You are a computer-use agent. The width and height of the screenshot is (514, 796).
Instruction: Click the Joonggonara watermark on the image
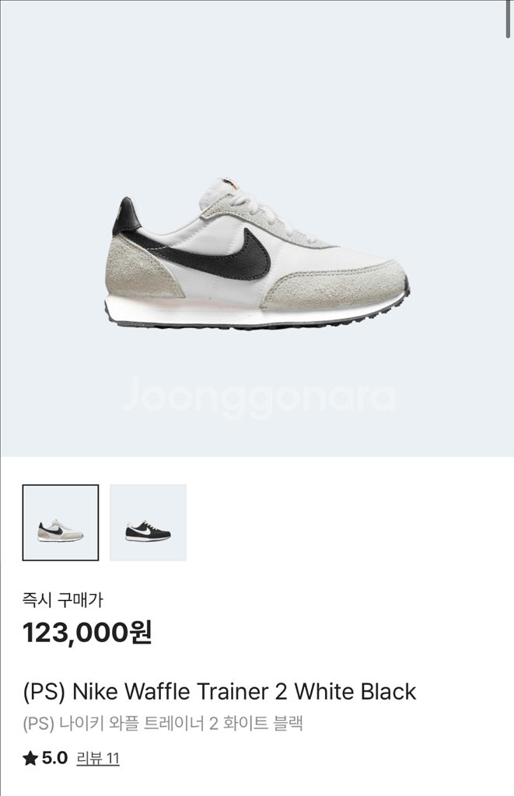(x=258, y=397)
